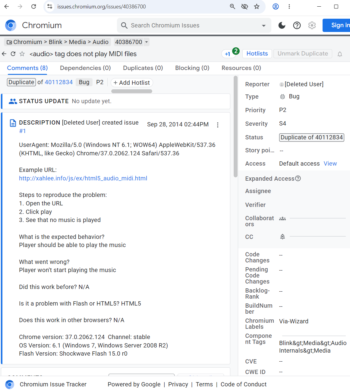Click Sign in button
The image size is (350, 390).
pyautogui.click(x=336, y=25)
